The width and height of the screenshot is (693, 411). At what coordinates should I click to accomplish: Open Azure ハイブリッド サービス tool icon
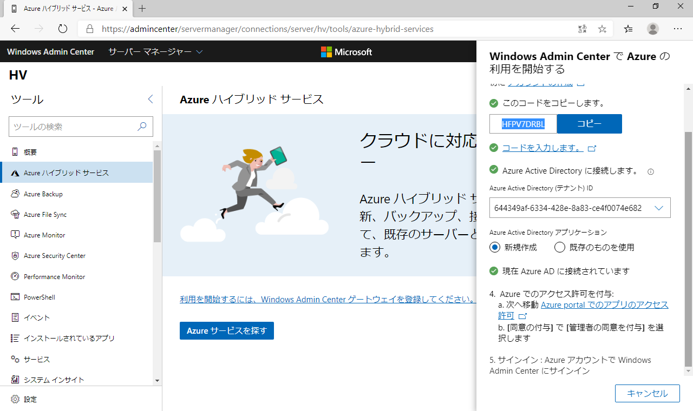[x=15, y=173]
